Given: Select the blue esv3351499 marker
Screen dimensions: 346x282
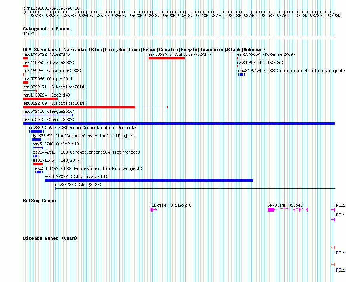Looking at the screenshot, I should click(39, 172).
